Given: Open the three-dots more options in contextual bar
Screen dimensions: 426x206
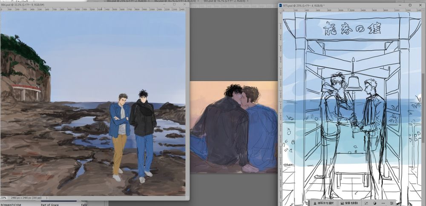Looking at the screenshot, I should [383, 203].
